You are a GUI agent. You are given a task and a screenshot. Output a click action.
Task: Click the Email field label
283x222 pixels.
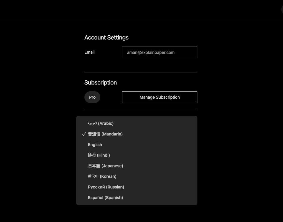[x=89, y=52]
